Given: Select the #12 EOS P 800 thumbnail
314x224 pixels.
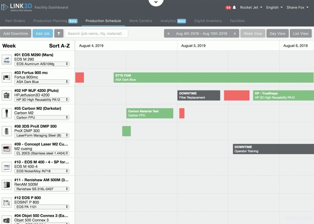Looking at the screenshot, I should [7, 202].
